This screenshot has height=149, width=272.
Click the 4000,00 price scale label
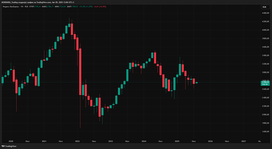pos(265,30)
